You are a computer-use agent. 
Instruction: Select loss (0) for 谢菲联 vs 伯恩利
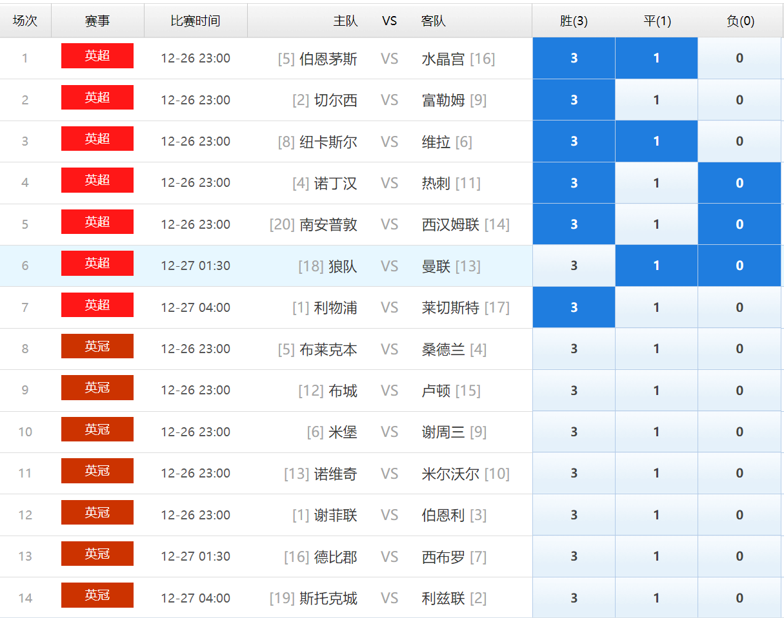[739, 515]
